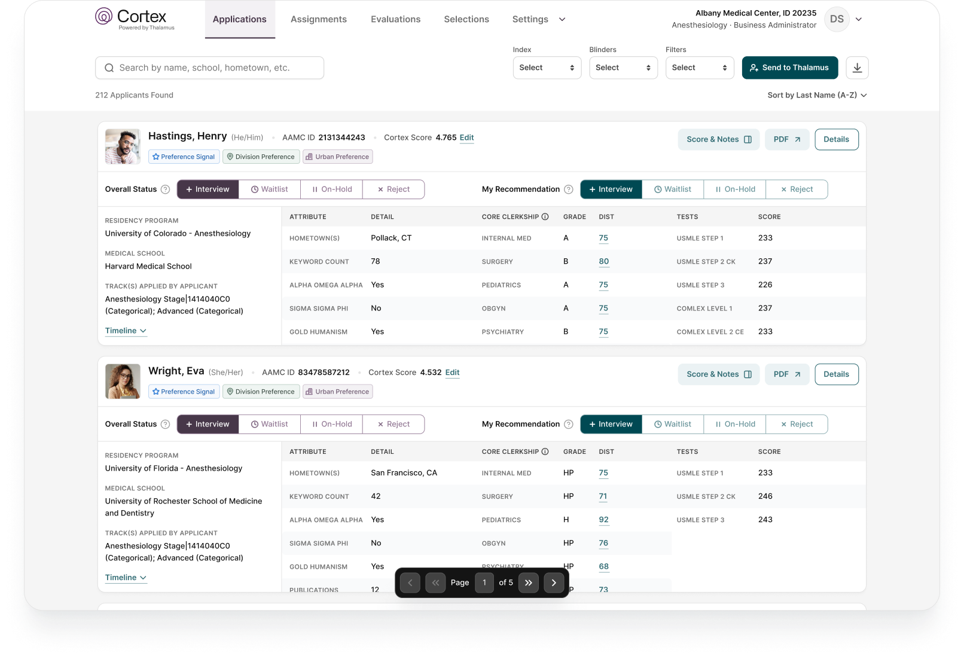Expand Sort by Last Name dropdown
The image size is (964, 659).
pyautogui.click(x=817, y=95)
